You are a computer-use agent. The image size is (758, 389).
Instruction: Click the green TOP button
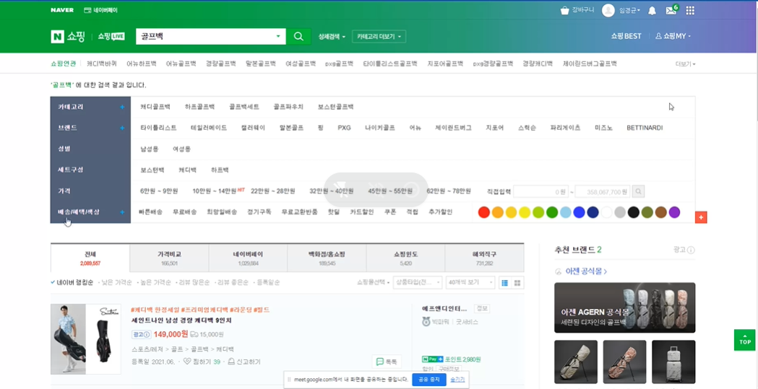pos(744,340)
